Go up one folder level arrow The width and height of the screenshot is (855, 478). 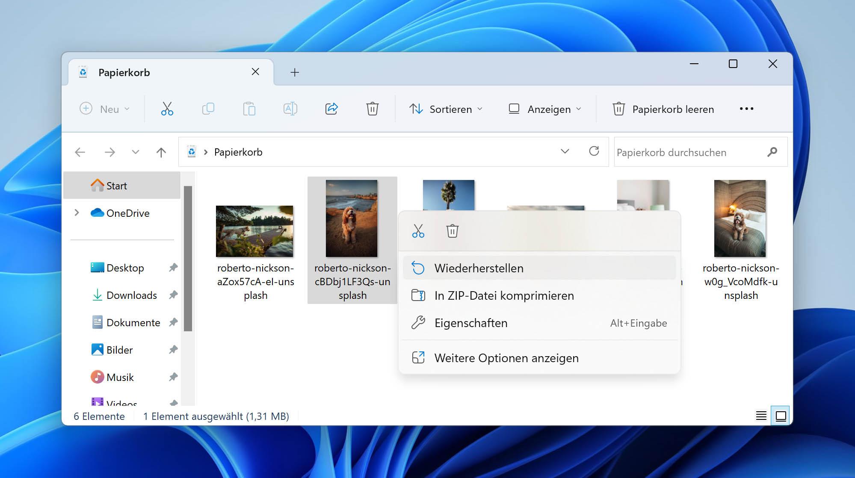161,152
